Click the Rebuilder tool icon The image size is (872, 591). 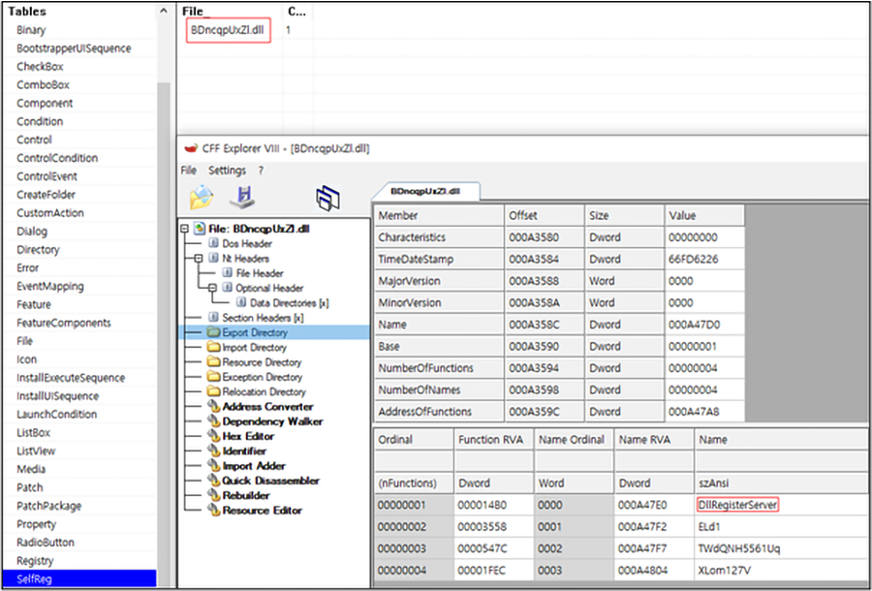213,495
